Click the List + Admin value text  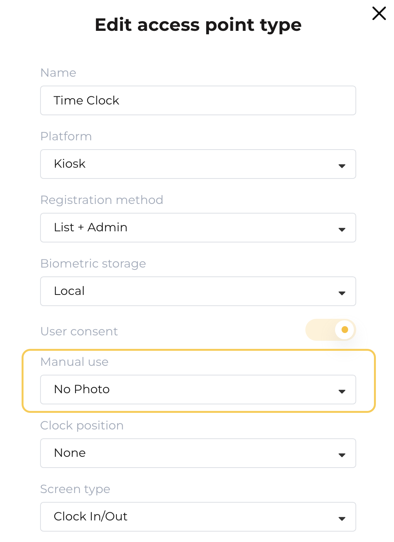(91, 227)
